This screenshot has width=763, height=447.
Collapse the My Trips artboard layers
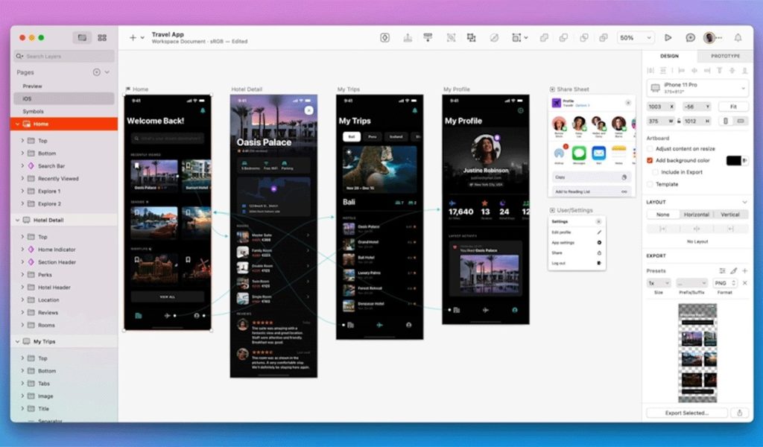(x=18, y=341)
